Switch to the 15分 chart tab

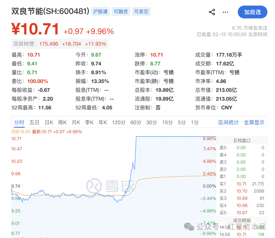coord(167,122)
